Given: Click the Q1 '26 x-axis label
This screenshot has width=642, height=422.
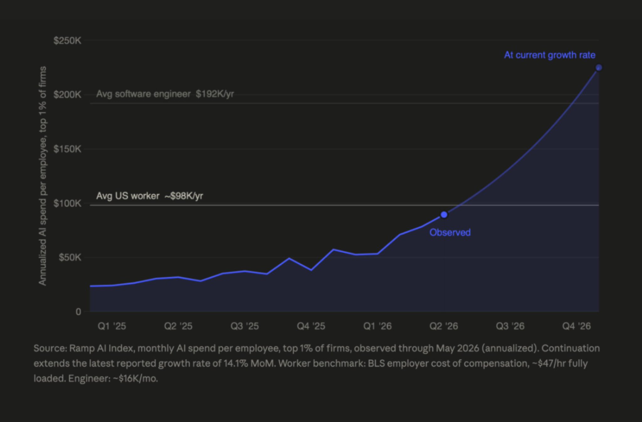Looking at the screenshot, I should [x=377, y=326].
